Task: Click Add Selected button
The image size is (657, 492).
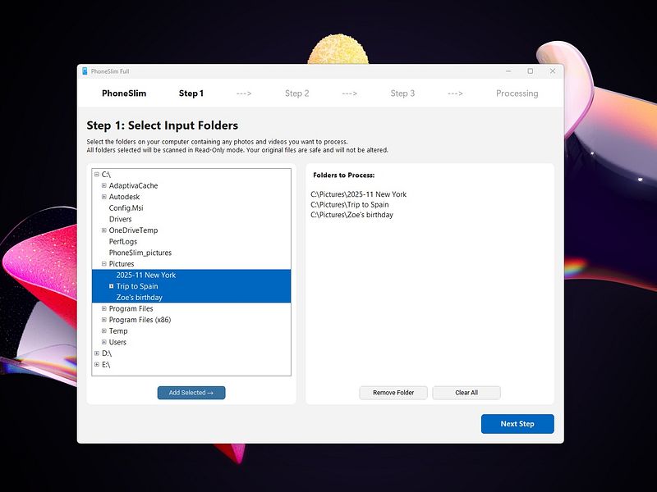Action: tap(191, 393)
